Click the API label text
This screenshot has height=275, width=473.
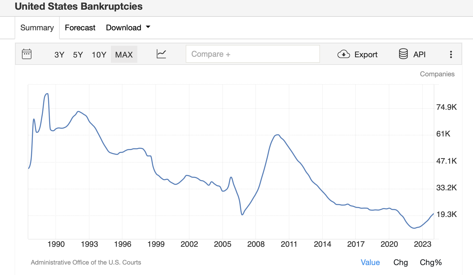pyautogui.click(x=419, y=55)
